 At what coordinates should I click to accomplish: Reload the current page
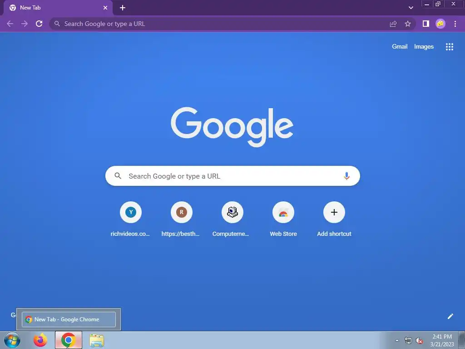click(x=39, y=24)
